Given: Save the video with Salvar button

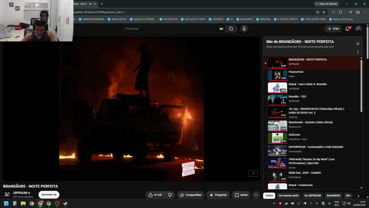Looking at the screenshot, I should (241, 195).
